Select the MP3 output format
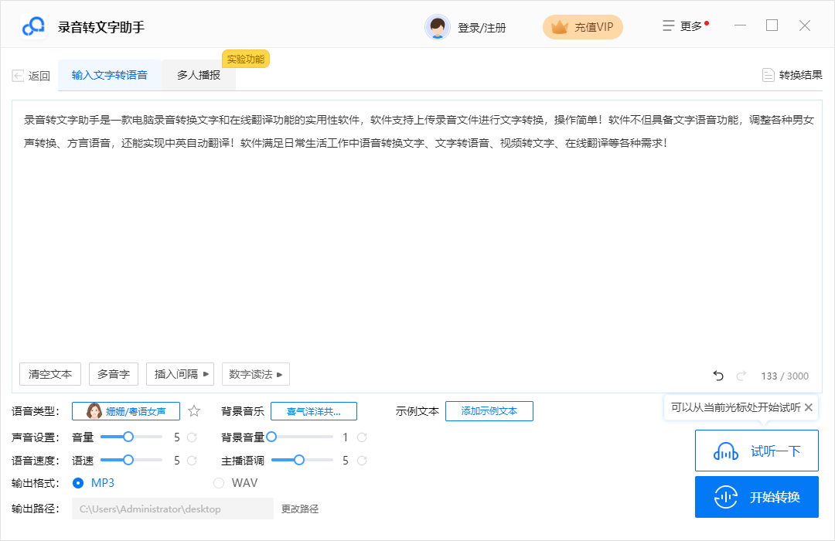835x541 pixels. [79, 482]
